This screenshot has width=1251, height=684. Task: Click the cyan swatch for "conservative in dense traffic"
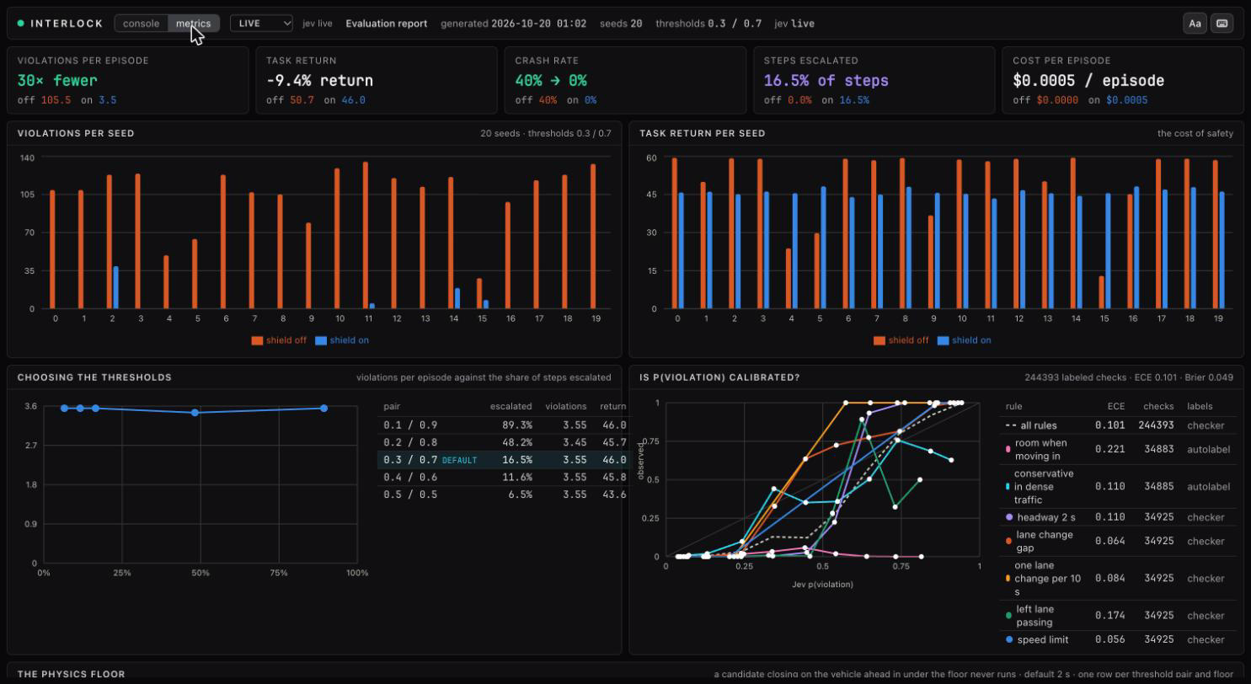point(1008,487)
